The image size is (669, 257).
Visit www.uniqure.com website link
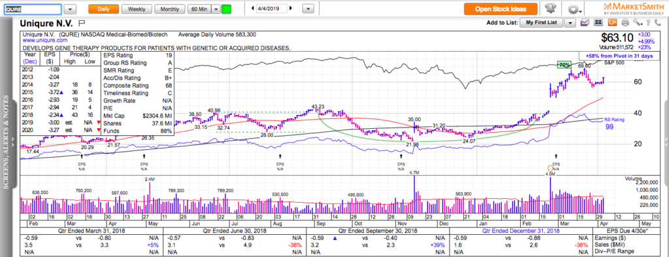pos(45,40)
